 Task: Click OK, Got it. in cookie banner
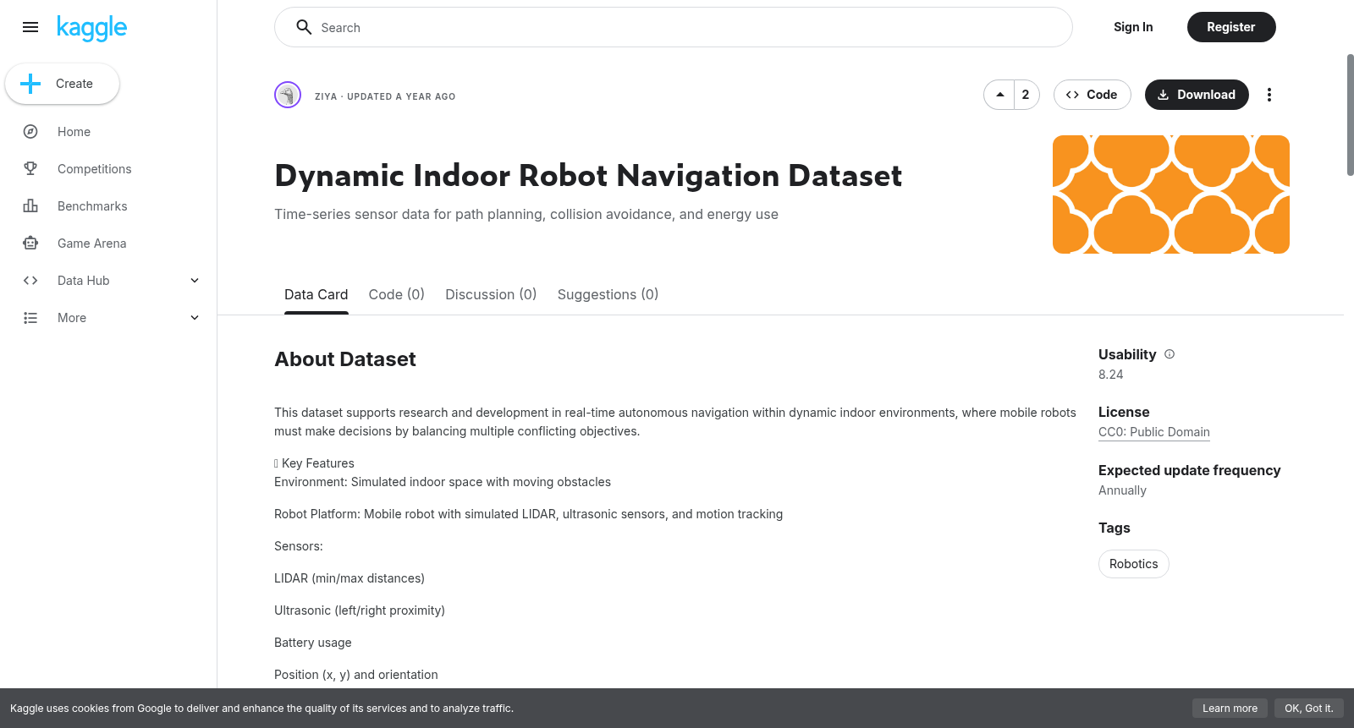point(1309,709)
